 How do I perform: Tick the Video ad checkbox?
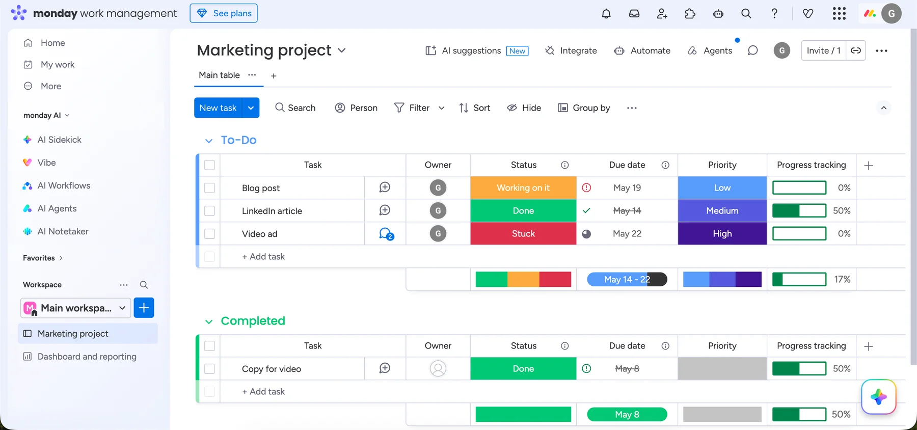click(209, 234)
